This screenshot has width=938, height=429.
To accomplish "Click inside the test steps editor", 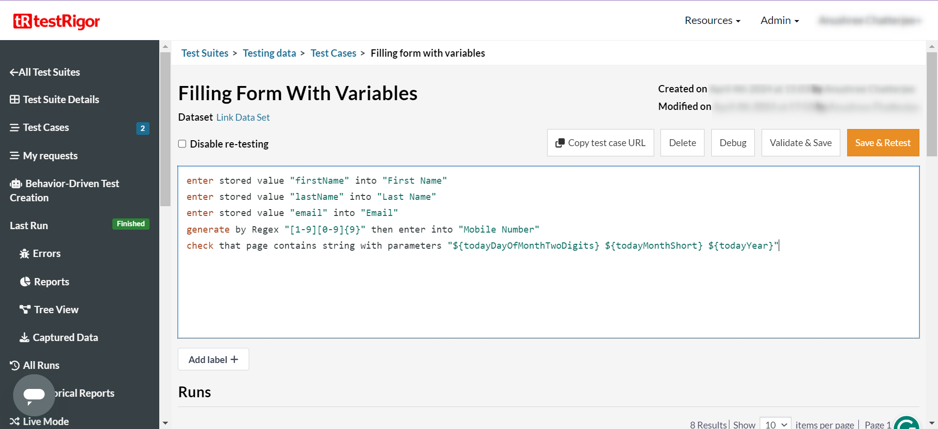I will pos(547,293).
